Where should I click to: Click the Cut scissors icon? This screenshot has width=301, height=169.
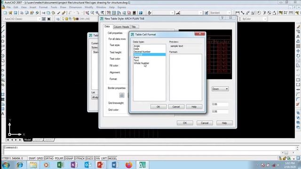[44, 13]
